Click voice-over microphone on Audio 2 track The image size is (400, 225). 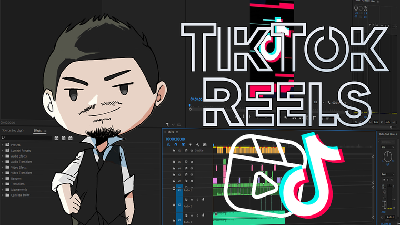coord(203,200)
